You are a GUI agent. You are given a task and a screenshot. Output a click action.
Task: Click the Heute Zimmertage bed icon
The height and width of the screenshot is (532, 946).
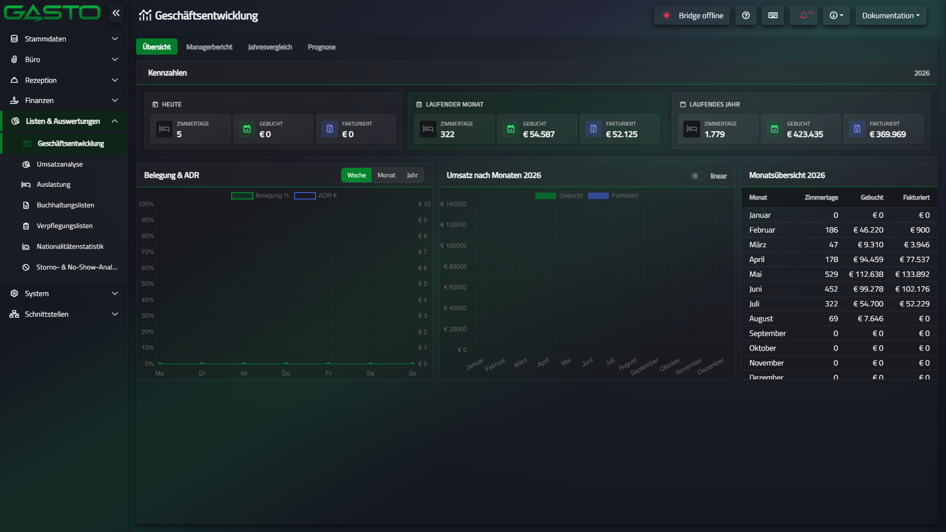point(164,129)
